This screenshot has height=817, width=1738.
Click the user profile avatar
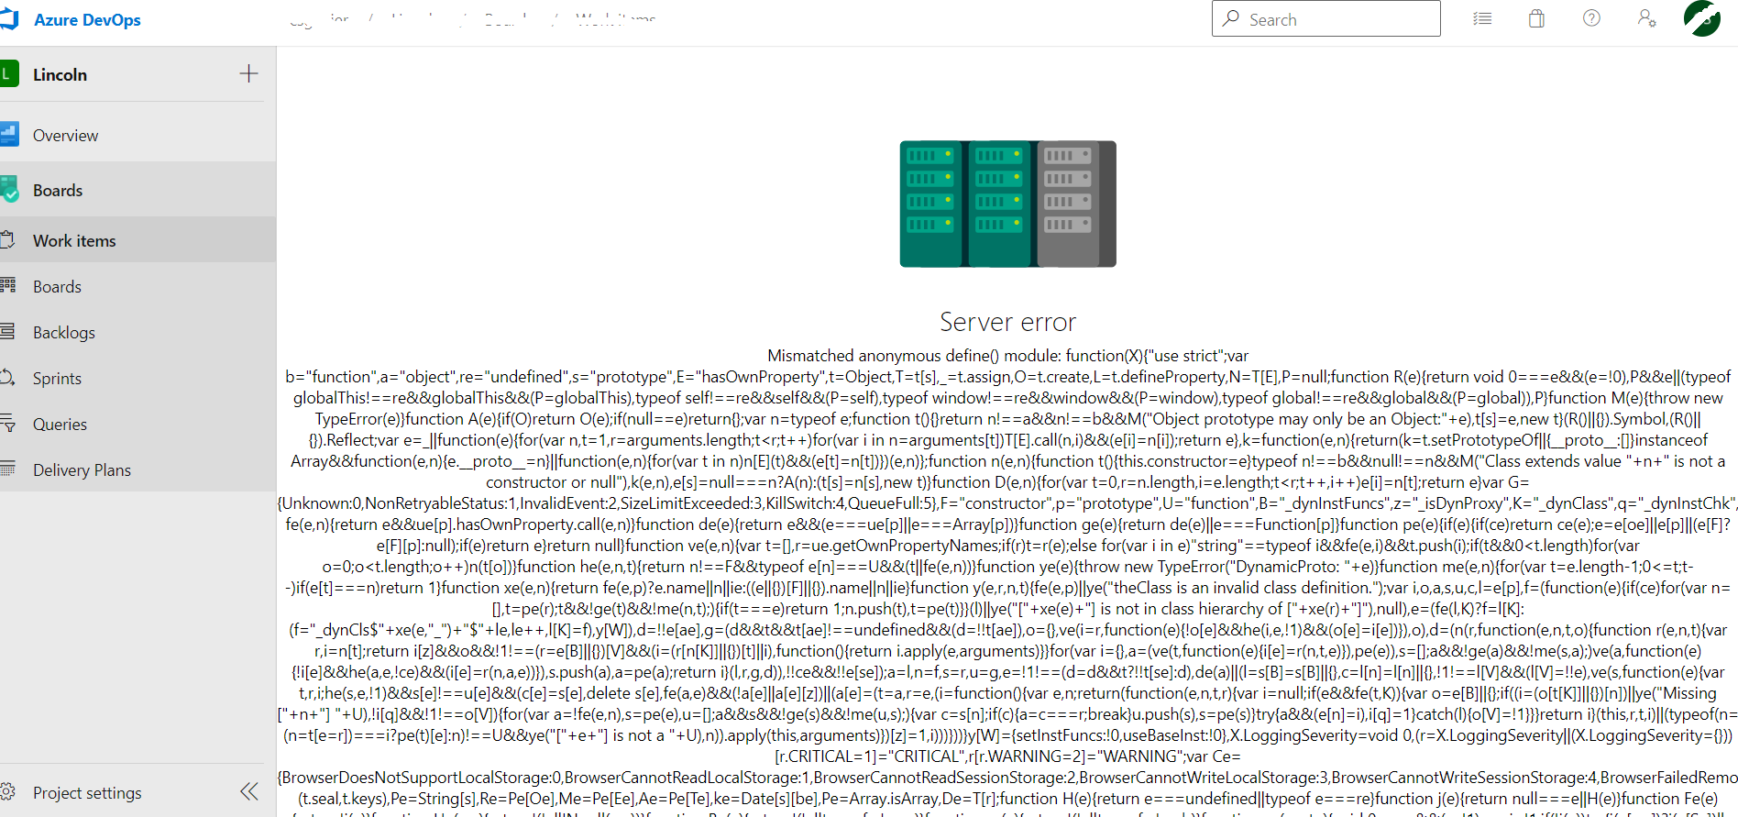point(1702,18)
